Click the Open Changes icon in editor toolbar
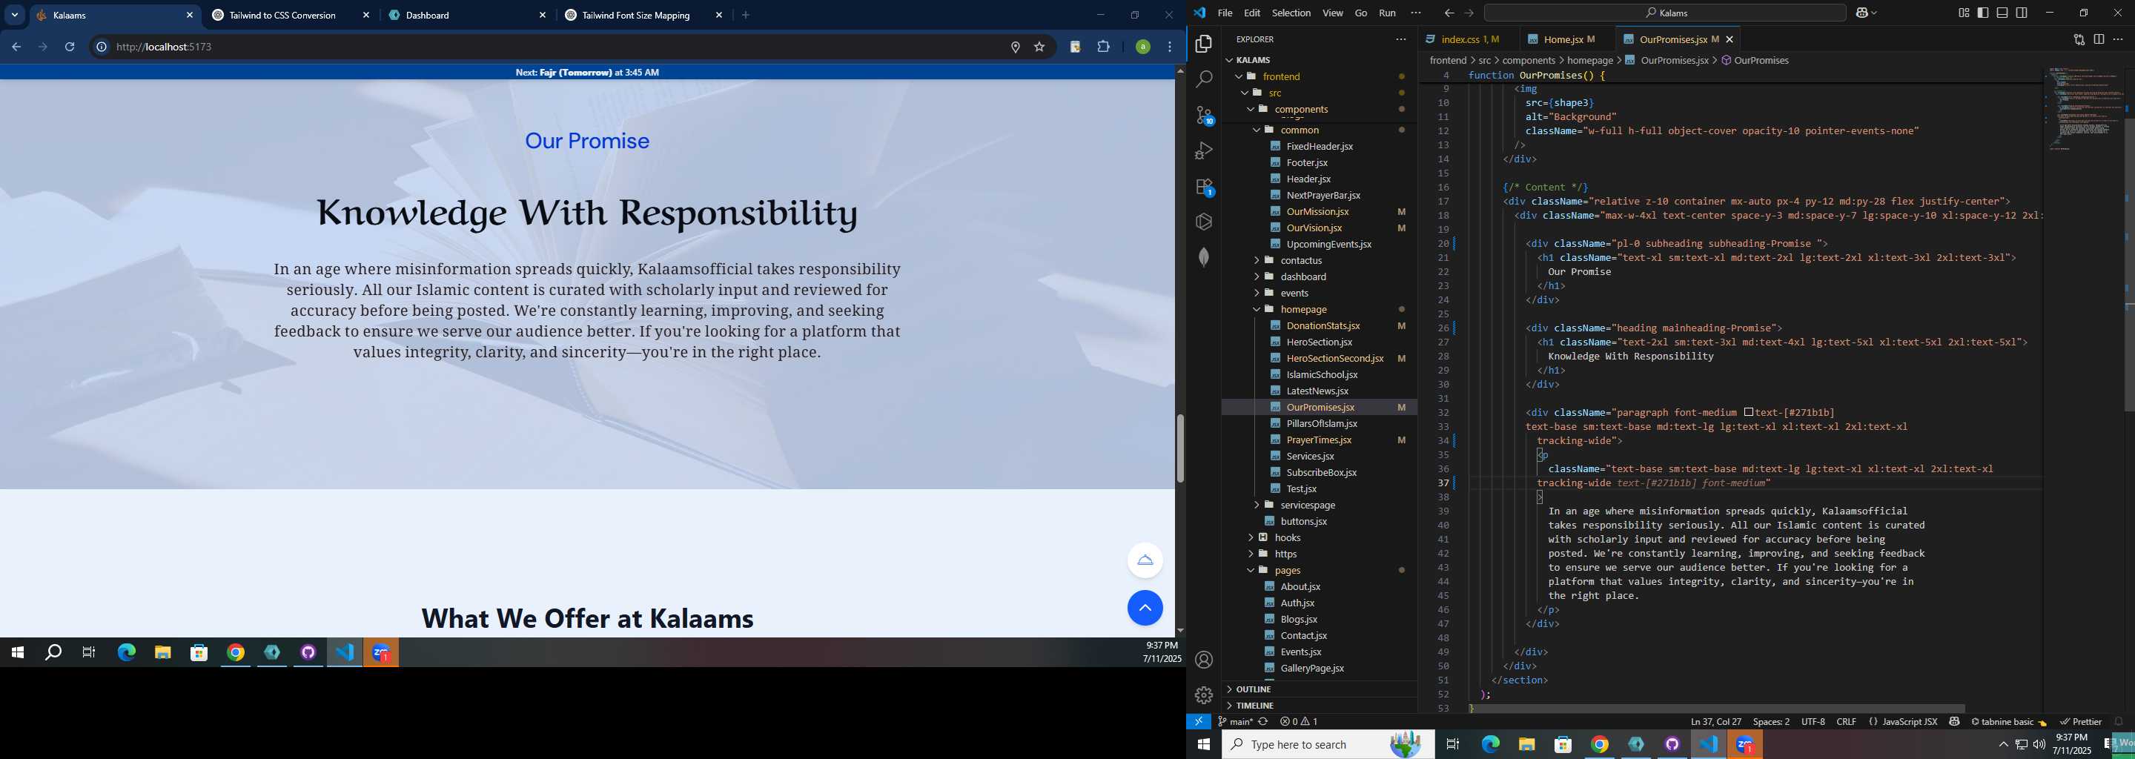Viewport: 2135px width, 759px height. click(2079, 39)
